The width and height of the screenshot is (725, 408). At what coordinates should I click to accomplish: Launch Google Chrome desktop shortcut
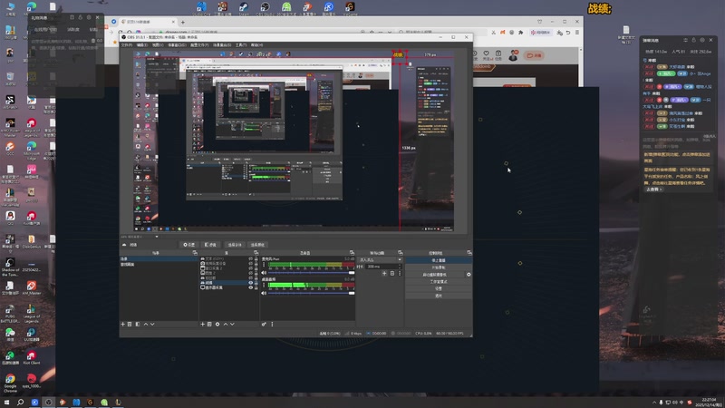point(10,382)
